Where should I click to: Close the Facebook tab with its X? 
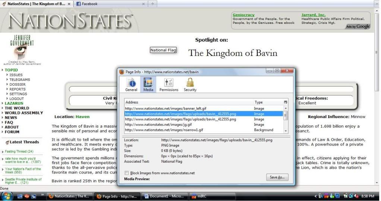[x=144, y=4]
